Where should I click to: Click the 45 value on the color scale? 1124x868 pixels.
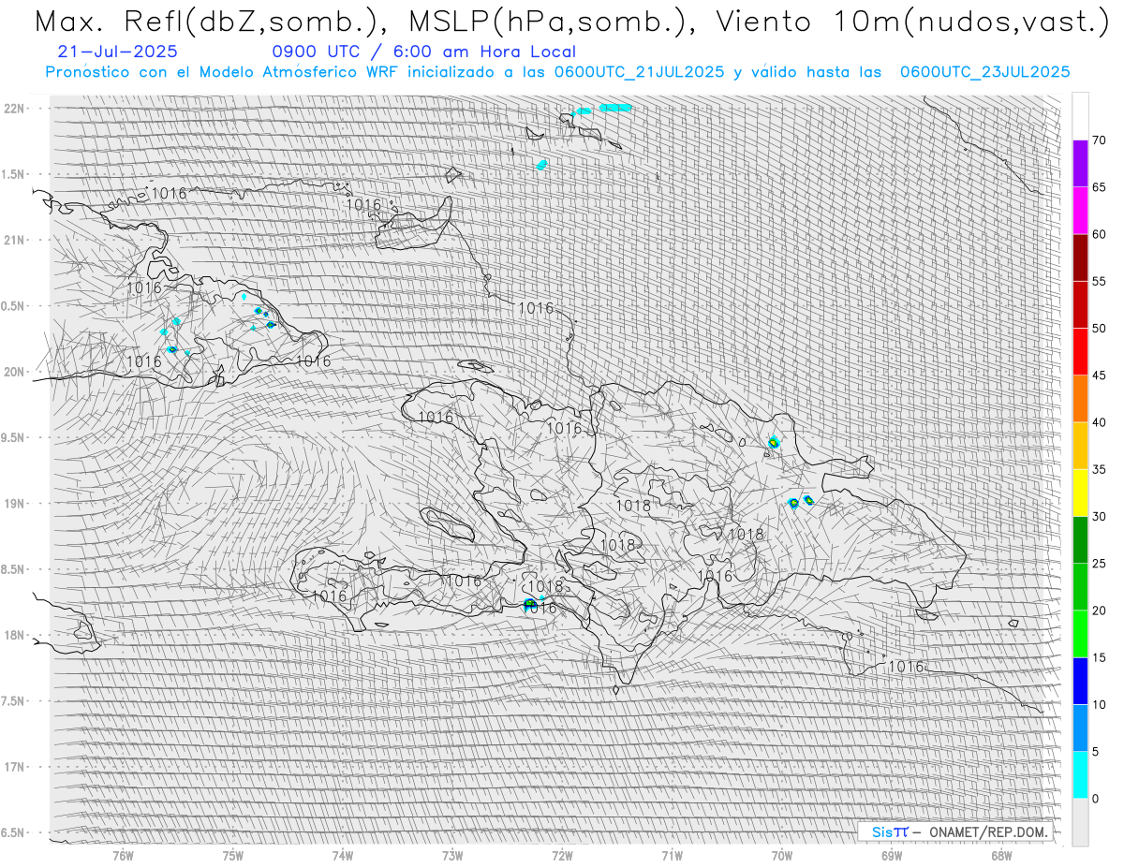(x=1099, y=375)
